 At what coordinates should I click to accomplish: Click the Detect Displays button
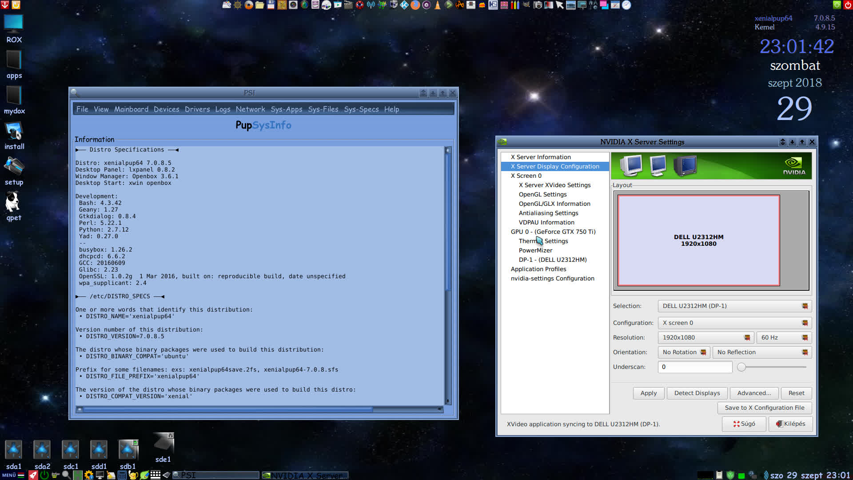pyautogui.click(x=697, y=393)
